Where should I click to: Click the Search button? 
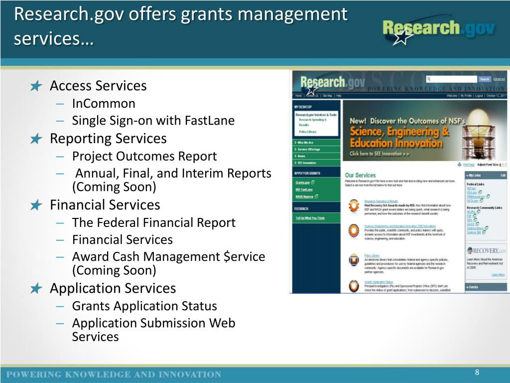point(484,79)
